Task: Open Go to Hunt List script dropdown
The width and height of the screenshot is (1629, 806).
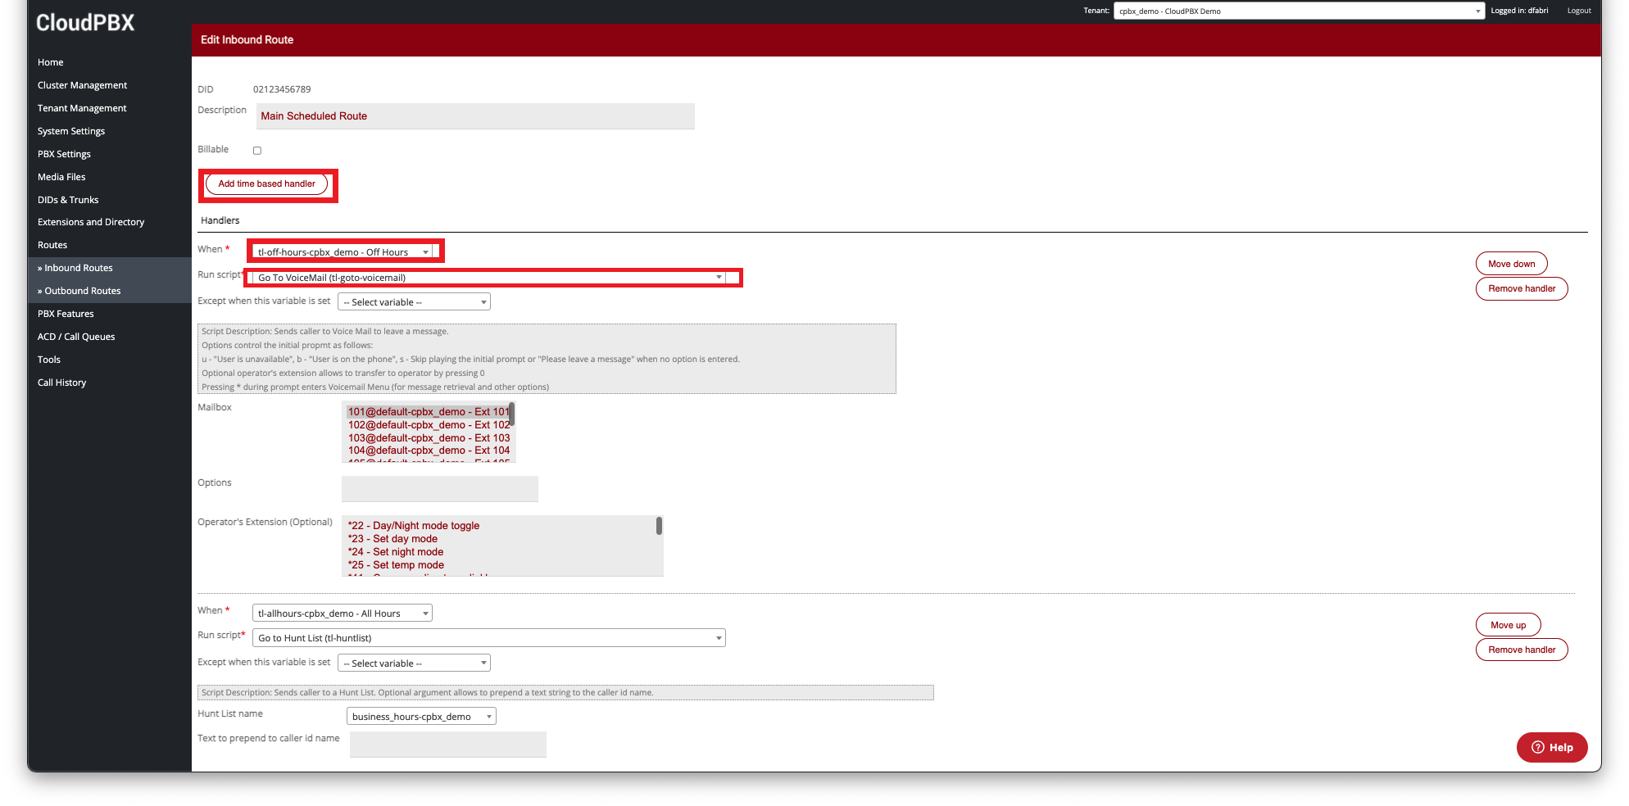Action: (489, 638)
